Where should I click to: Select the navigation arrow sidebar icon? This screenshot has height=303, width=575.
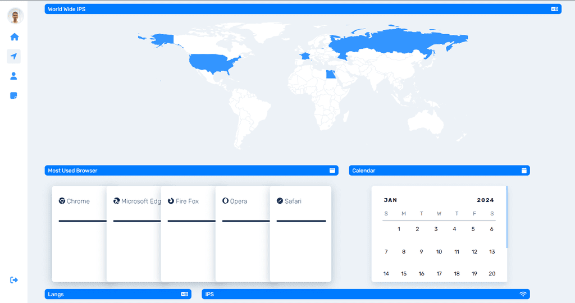tap(13, 57)
